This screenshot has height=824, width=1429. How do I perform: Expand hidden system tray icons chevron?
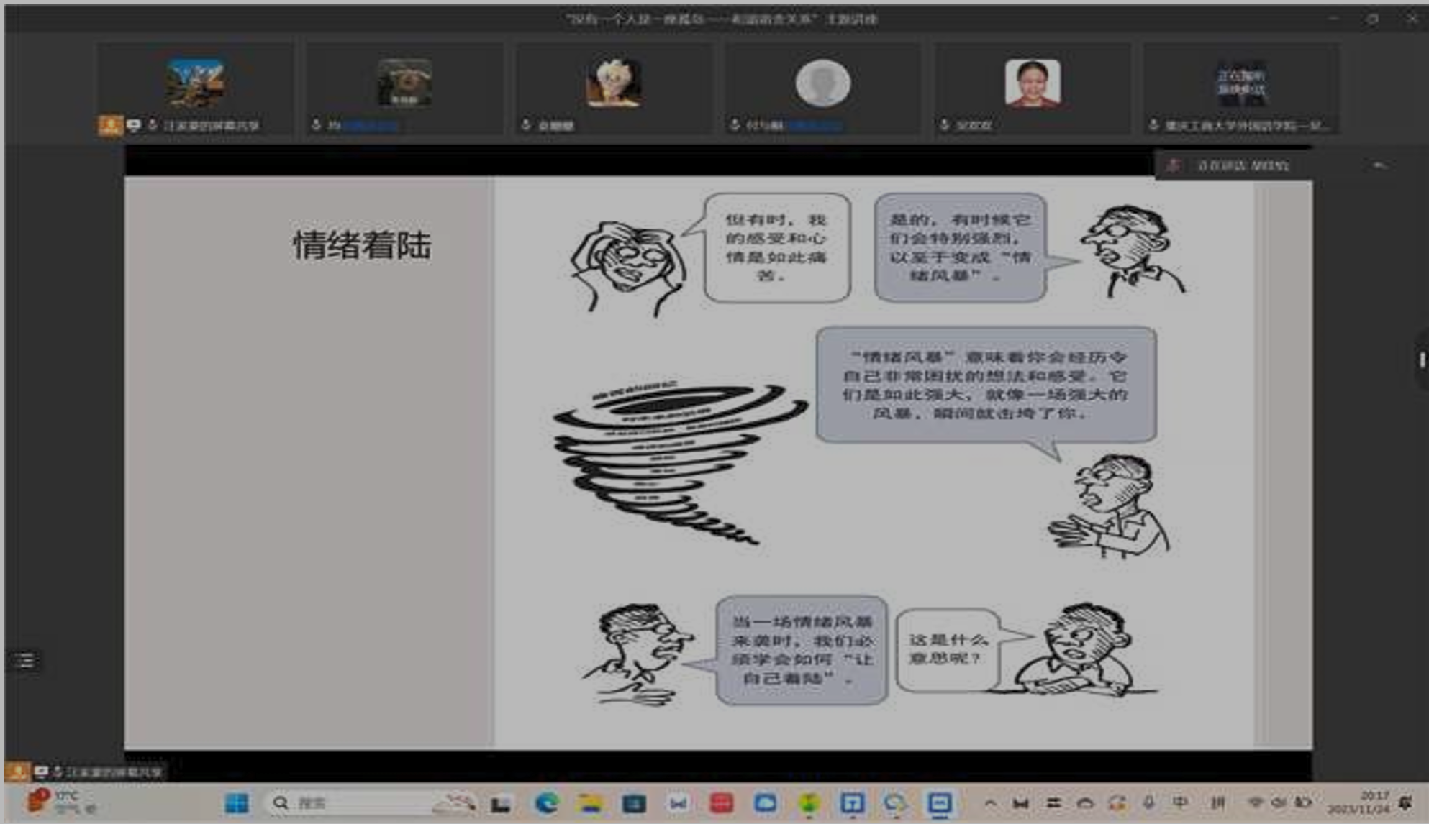coord(990,803)
